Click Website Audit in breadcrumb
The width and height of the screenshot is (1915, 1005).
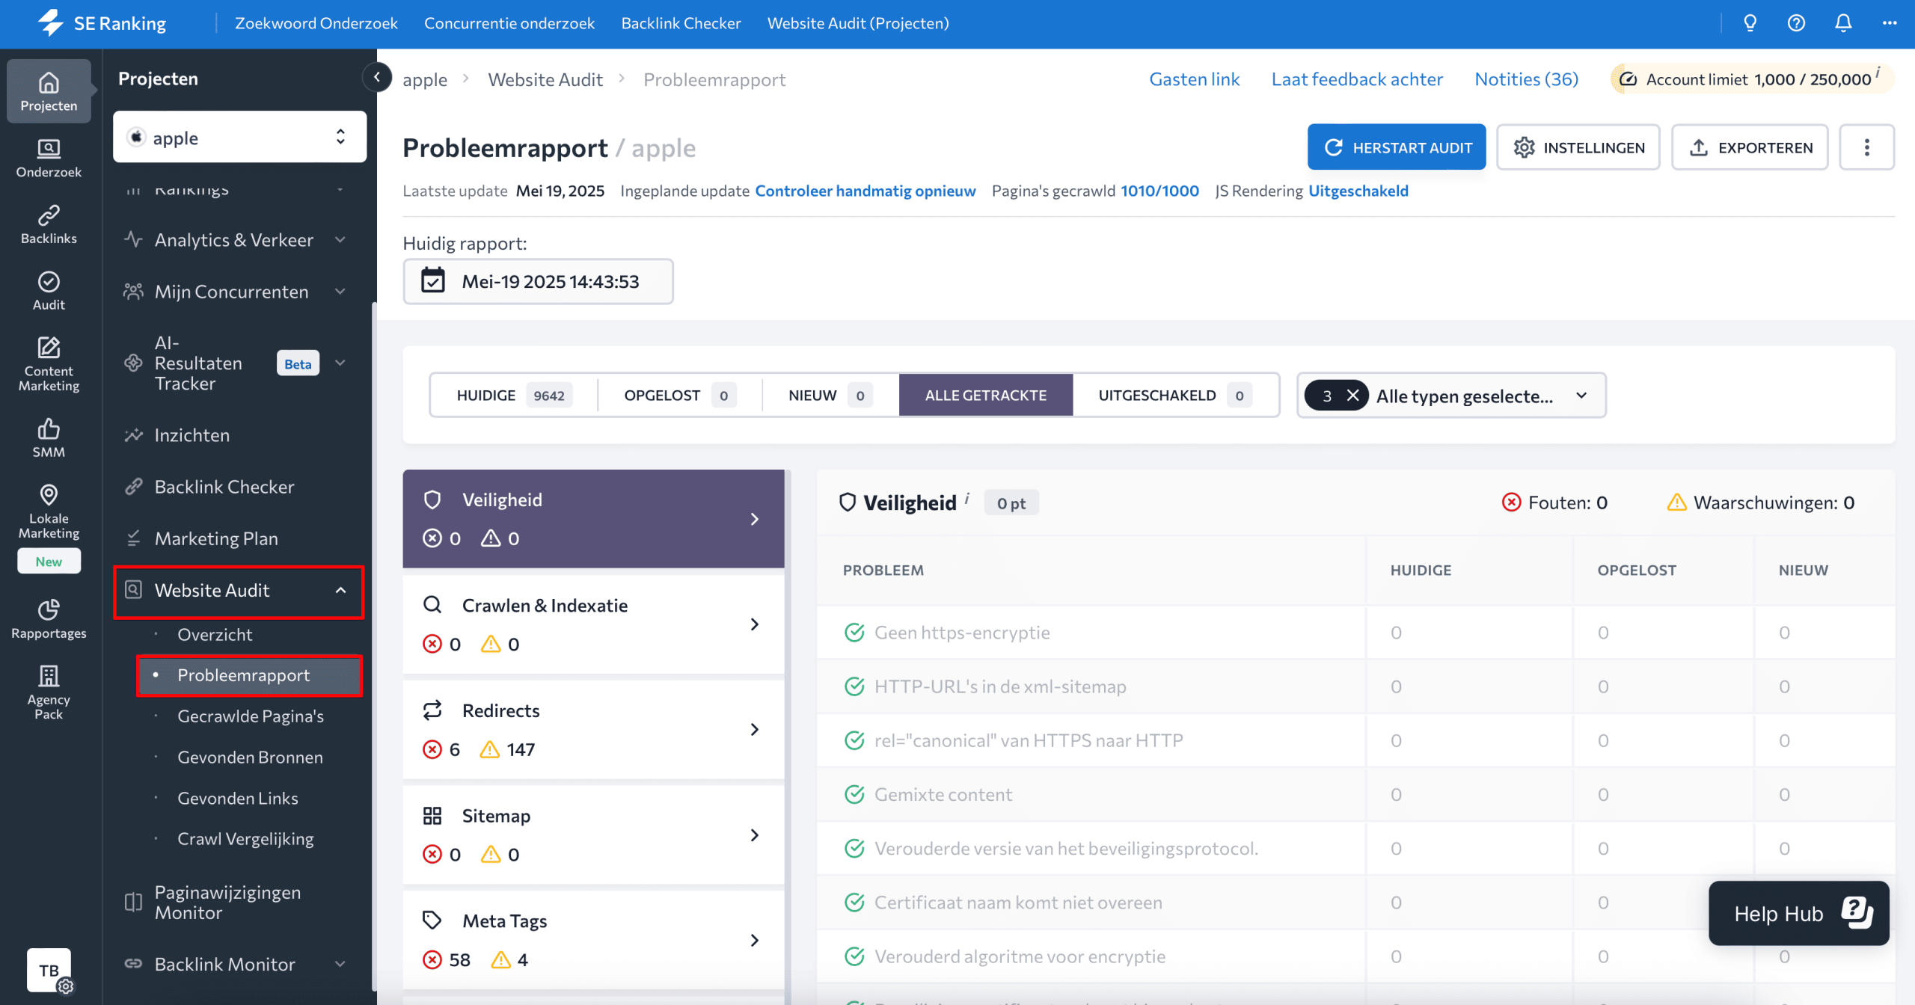coord(545,79)
